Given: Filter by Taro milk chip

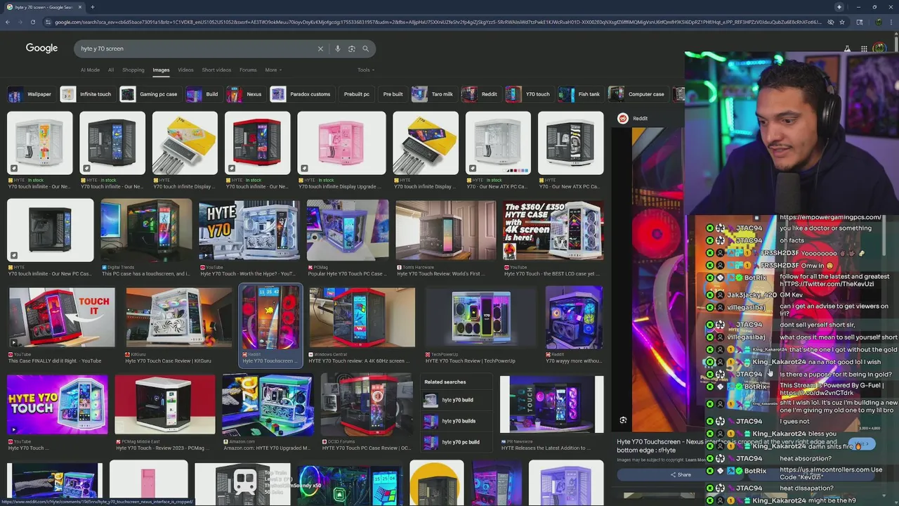Looking at the screenshot, I should click(433, 94).
